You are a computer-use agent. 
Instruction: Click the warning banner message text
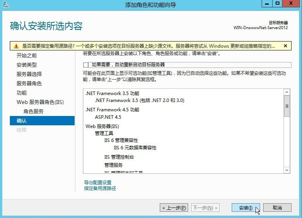click(149, 46)
